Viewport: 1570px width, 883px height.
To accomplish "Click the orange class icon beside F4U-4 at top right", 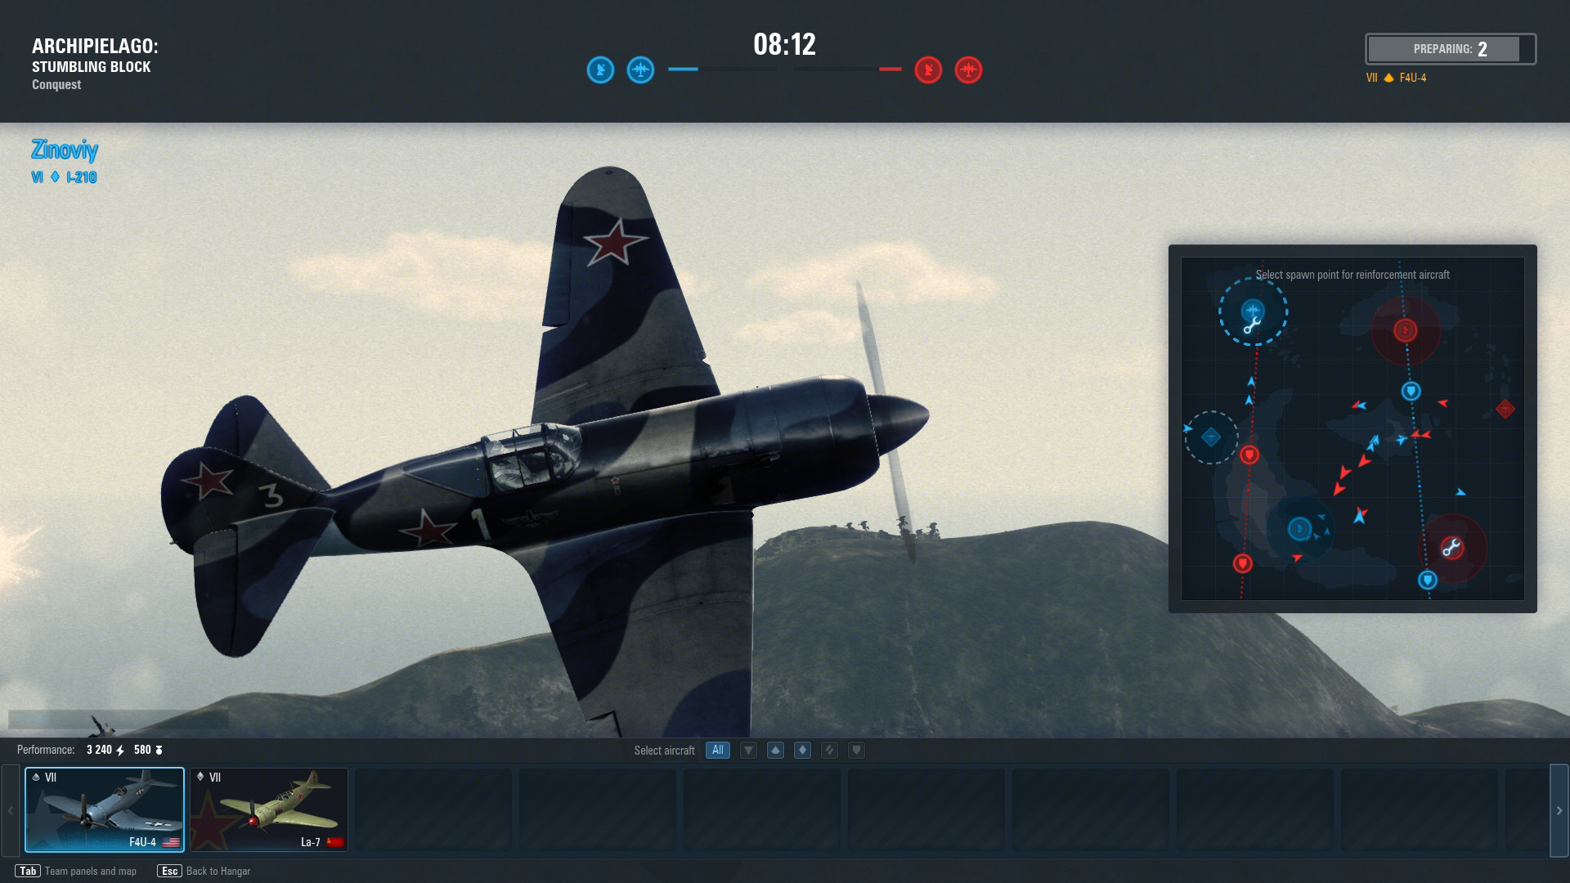I will point(1388,78).
